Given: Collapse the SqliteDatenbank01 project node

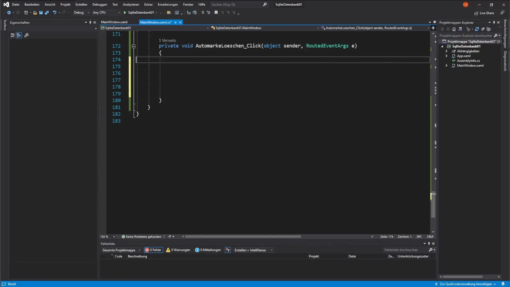Looking at the screenshot, I should (442, 47).
